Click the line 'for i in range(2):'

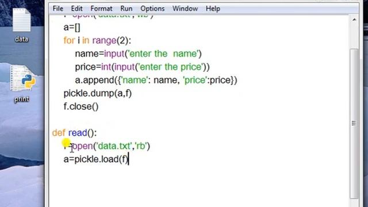(97, 40)
